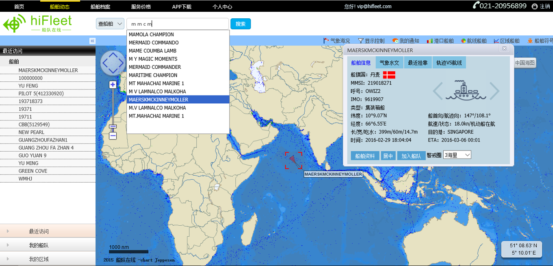The width and height of the screenshot is (553, 266).
Task: Close the MAERSKMCKINNEYMOLLER info popup
Action: pyautogui.click(x=504, y=48)
